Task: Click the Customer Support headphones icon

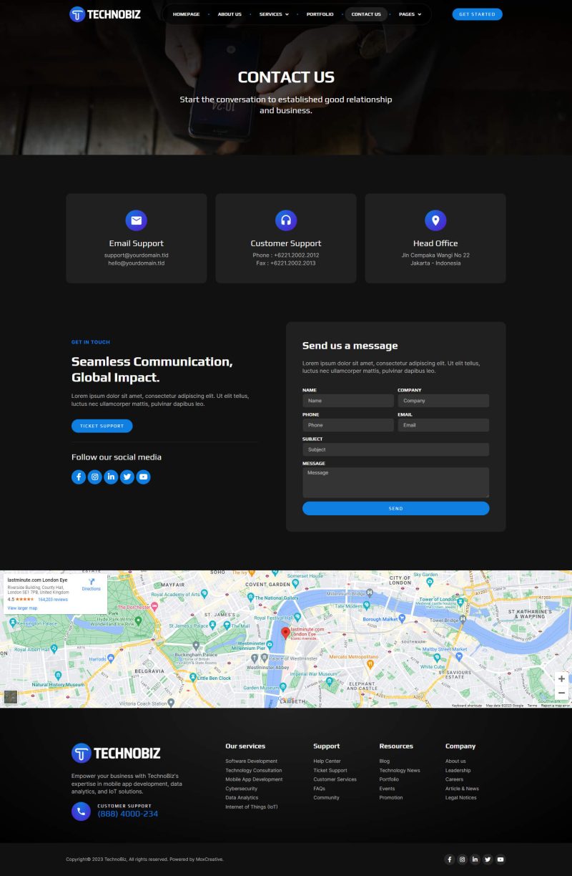Action: click(286, 220)
